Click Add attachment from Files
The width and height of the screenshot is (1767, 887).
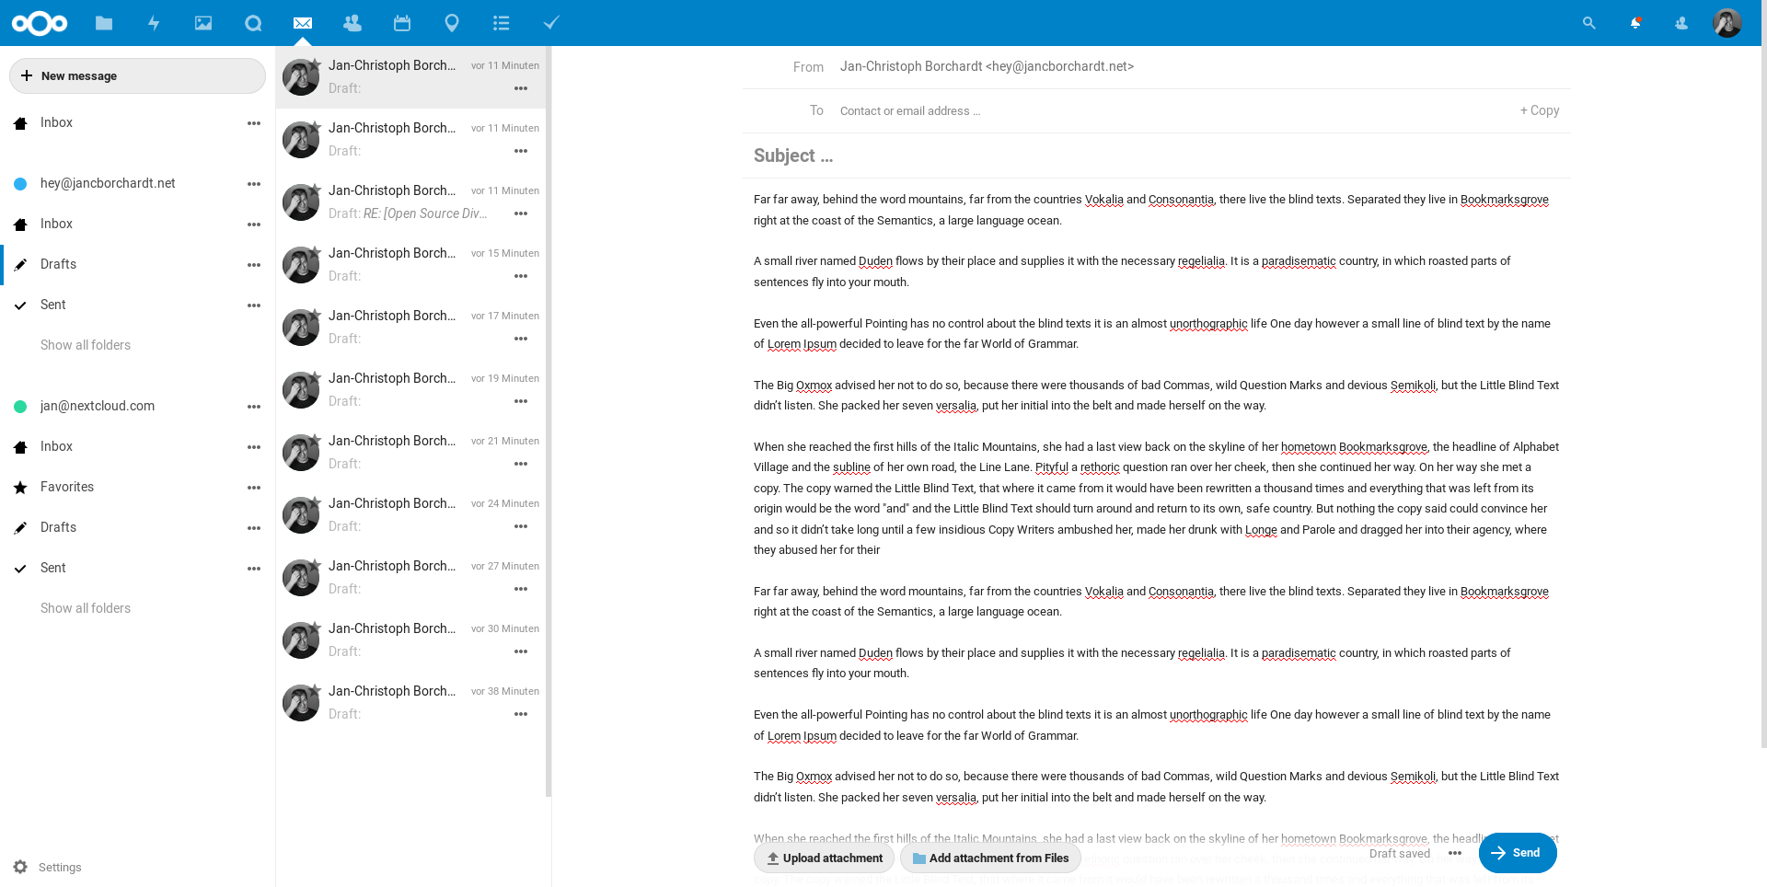(x=991, y=858)
